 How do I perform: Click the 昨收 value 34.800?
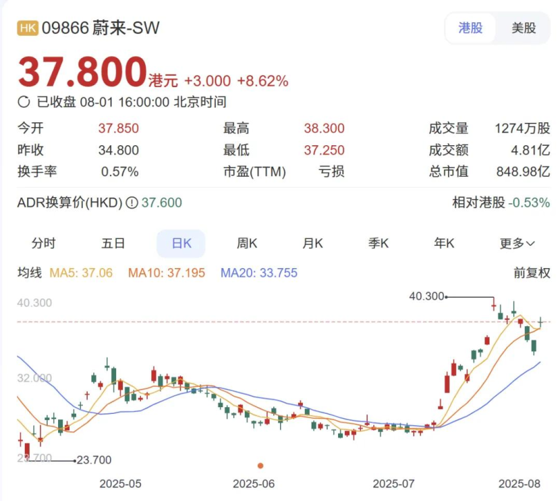[119, 150]
